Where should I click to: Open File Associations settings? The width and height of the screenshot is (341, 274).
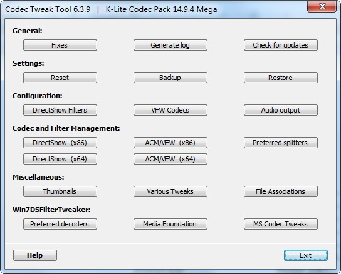click(x=281, y=191)
